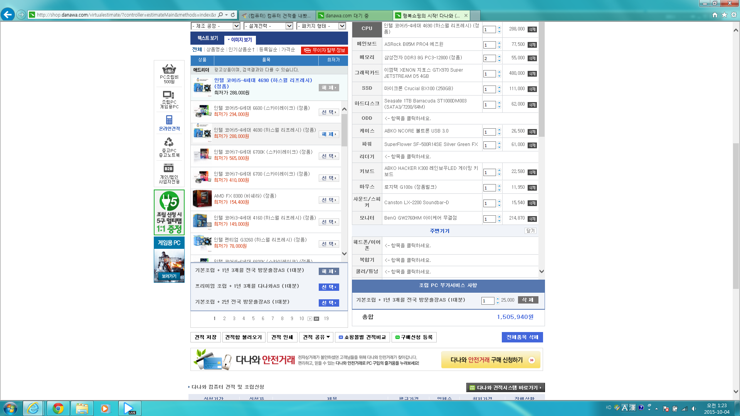
Task: Open the 중고PC 중고노트북 recycle icon
Action: click(169, 142)
